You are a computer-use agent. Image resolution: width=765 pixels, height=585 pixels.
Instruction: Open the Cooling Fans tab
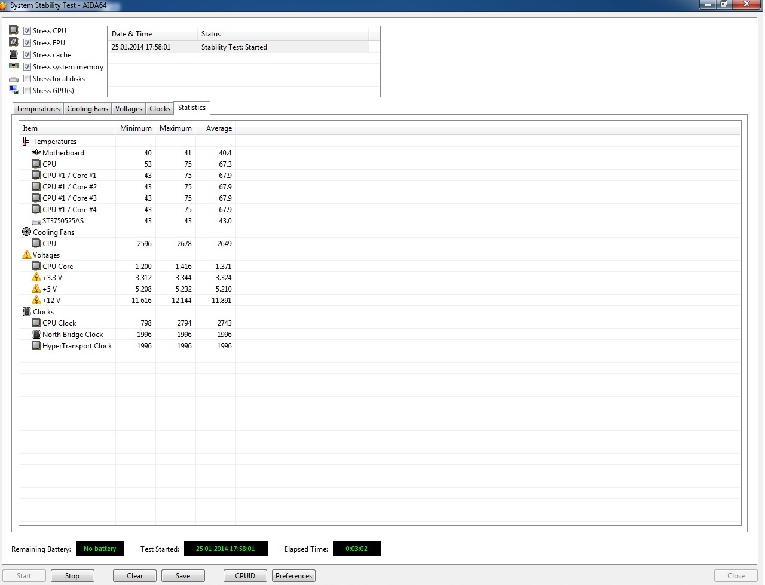tap(87, 109)
